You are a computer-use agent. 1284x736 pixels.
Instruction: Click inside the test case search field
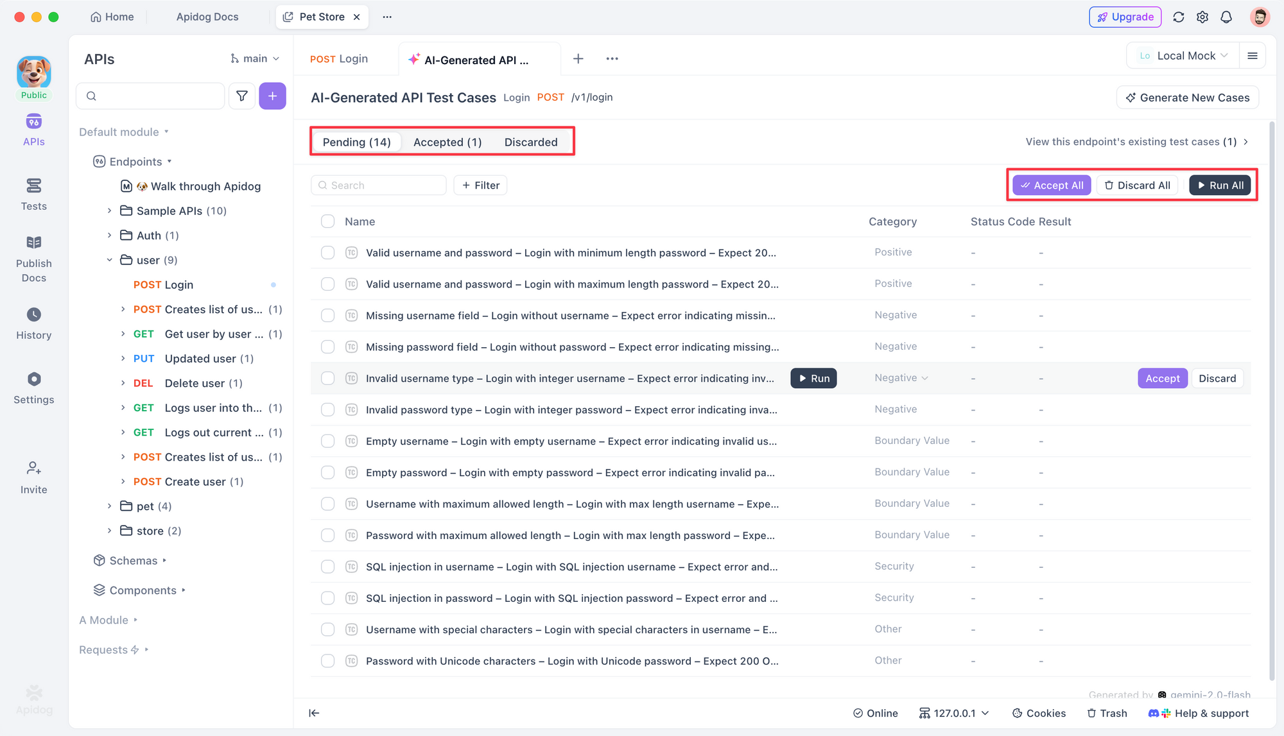click(378, 185)
